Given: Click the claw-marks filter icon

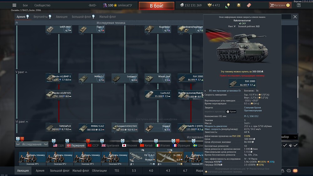Looking at the screenshot, I should [290, 145].
